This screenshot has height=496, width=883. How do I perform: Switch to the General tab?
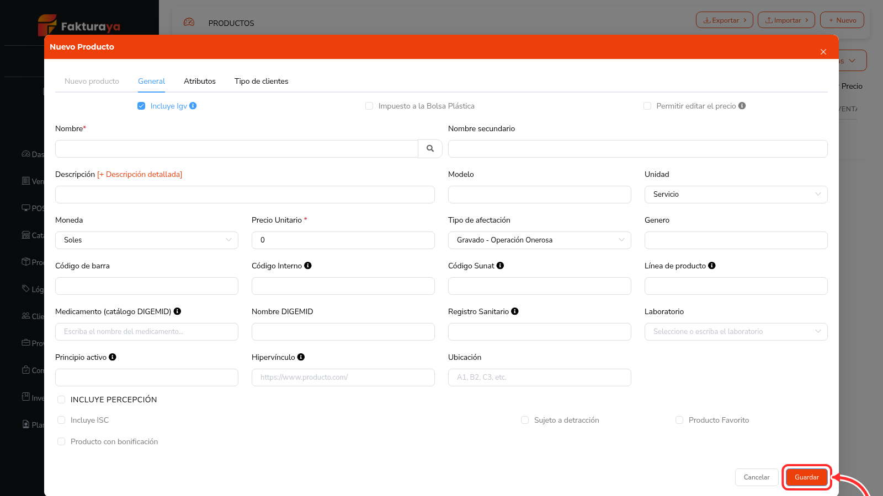(x=151, y=81)
